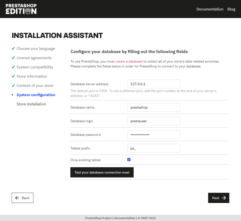Click the Database server address label

(x=89, y=84)
